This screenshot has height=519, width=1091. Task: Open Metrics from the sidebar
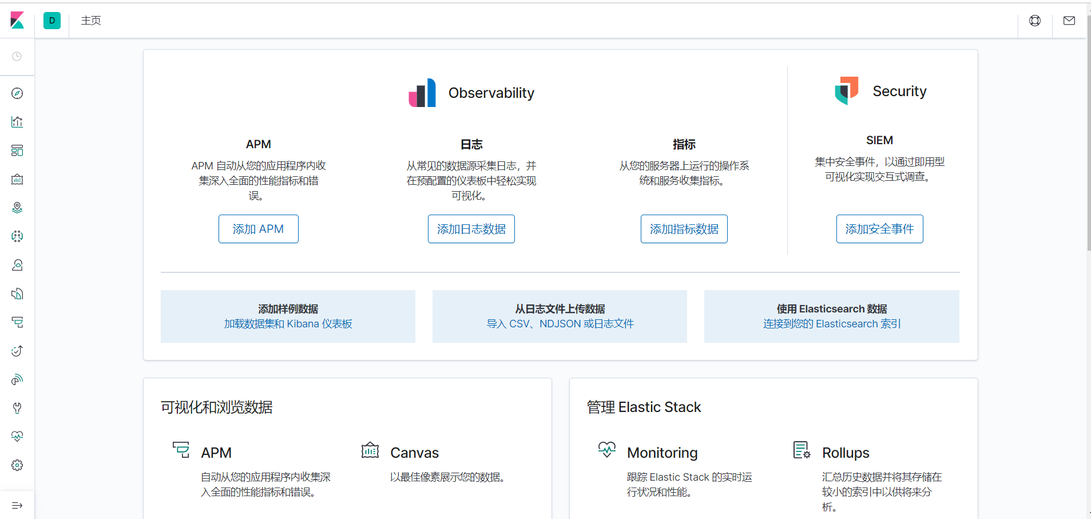[17, 265]
